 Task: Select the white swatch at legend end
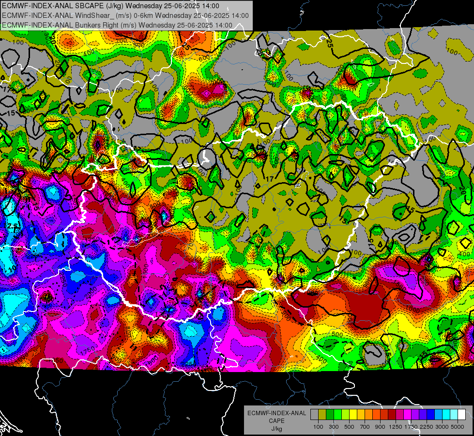coord(461,415)
